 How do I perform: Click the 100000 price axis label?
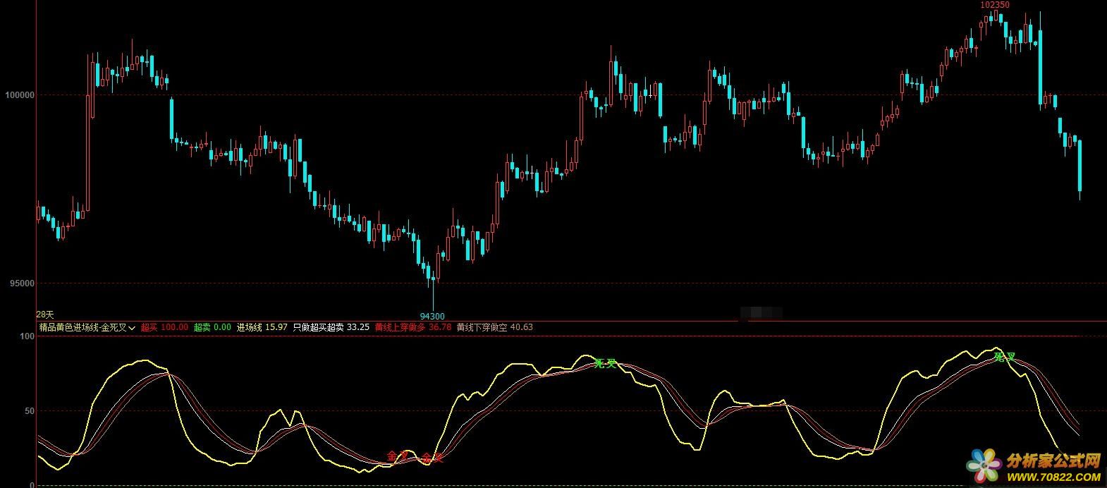point(19,94)
